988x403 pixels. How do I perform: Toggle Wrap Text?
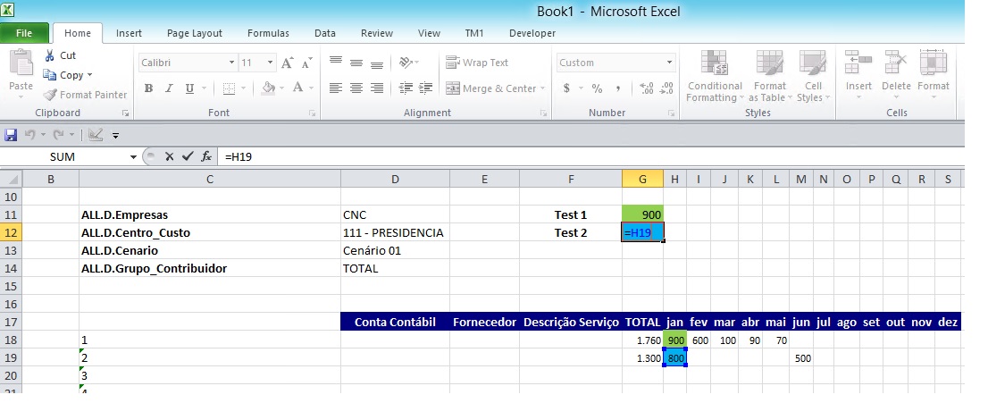coord(477,63)
